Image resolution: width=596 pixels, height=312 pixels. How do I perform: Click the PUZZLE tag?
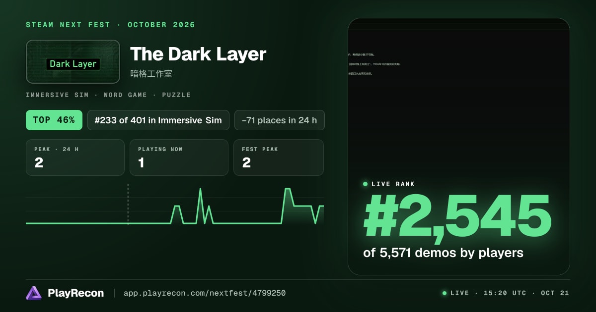(x=176, y=95)
